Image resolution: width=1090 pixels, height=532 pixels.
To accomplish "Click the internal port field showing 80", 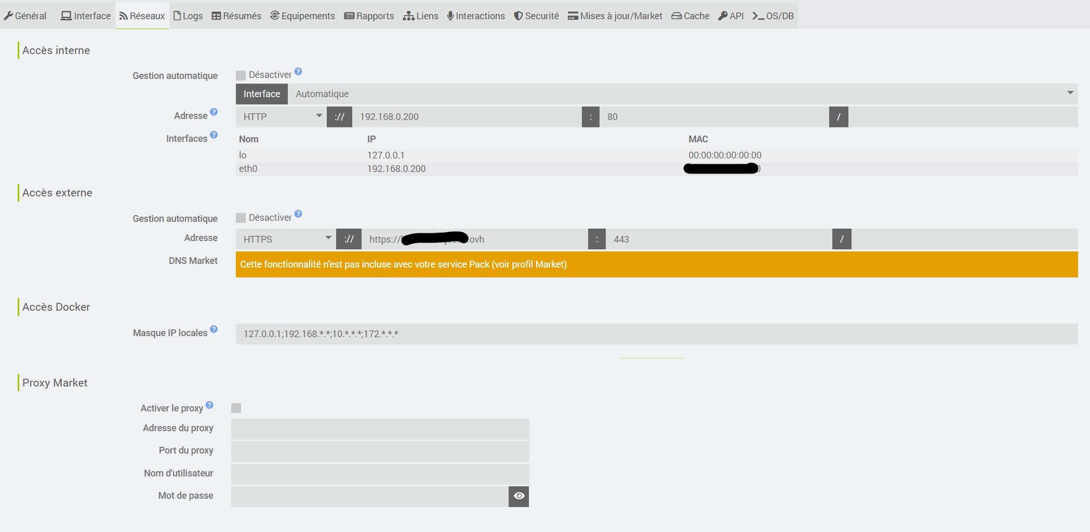I will [x=714, y=117].
